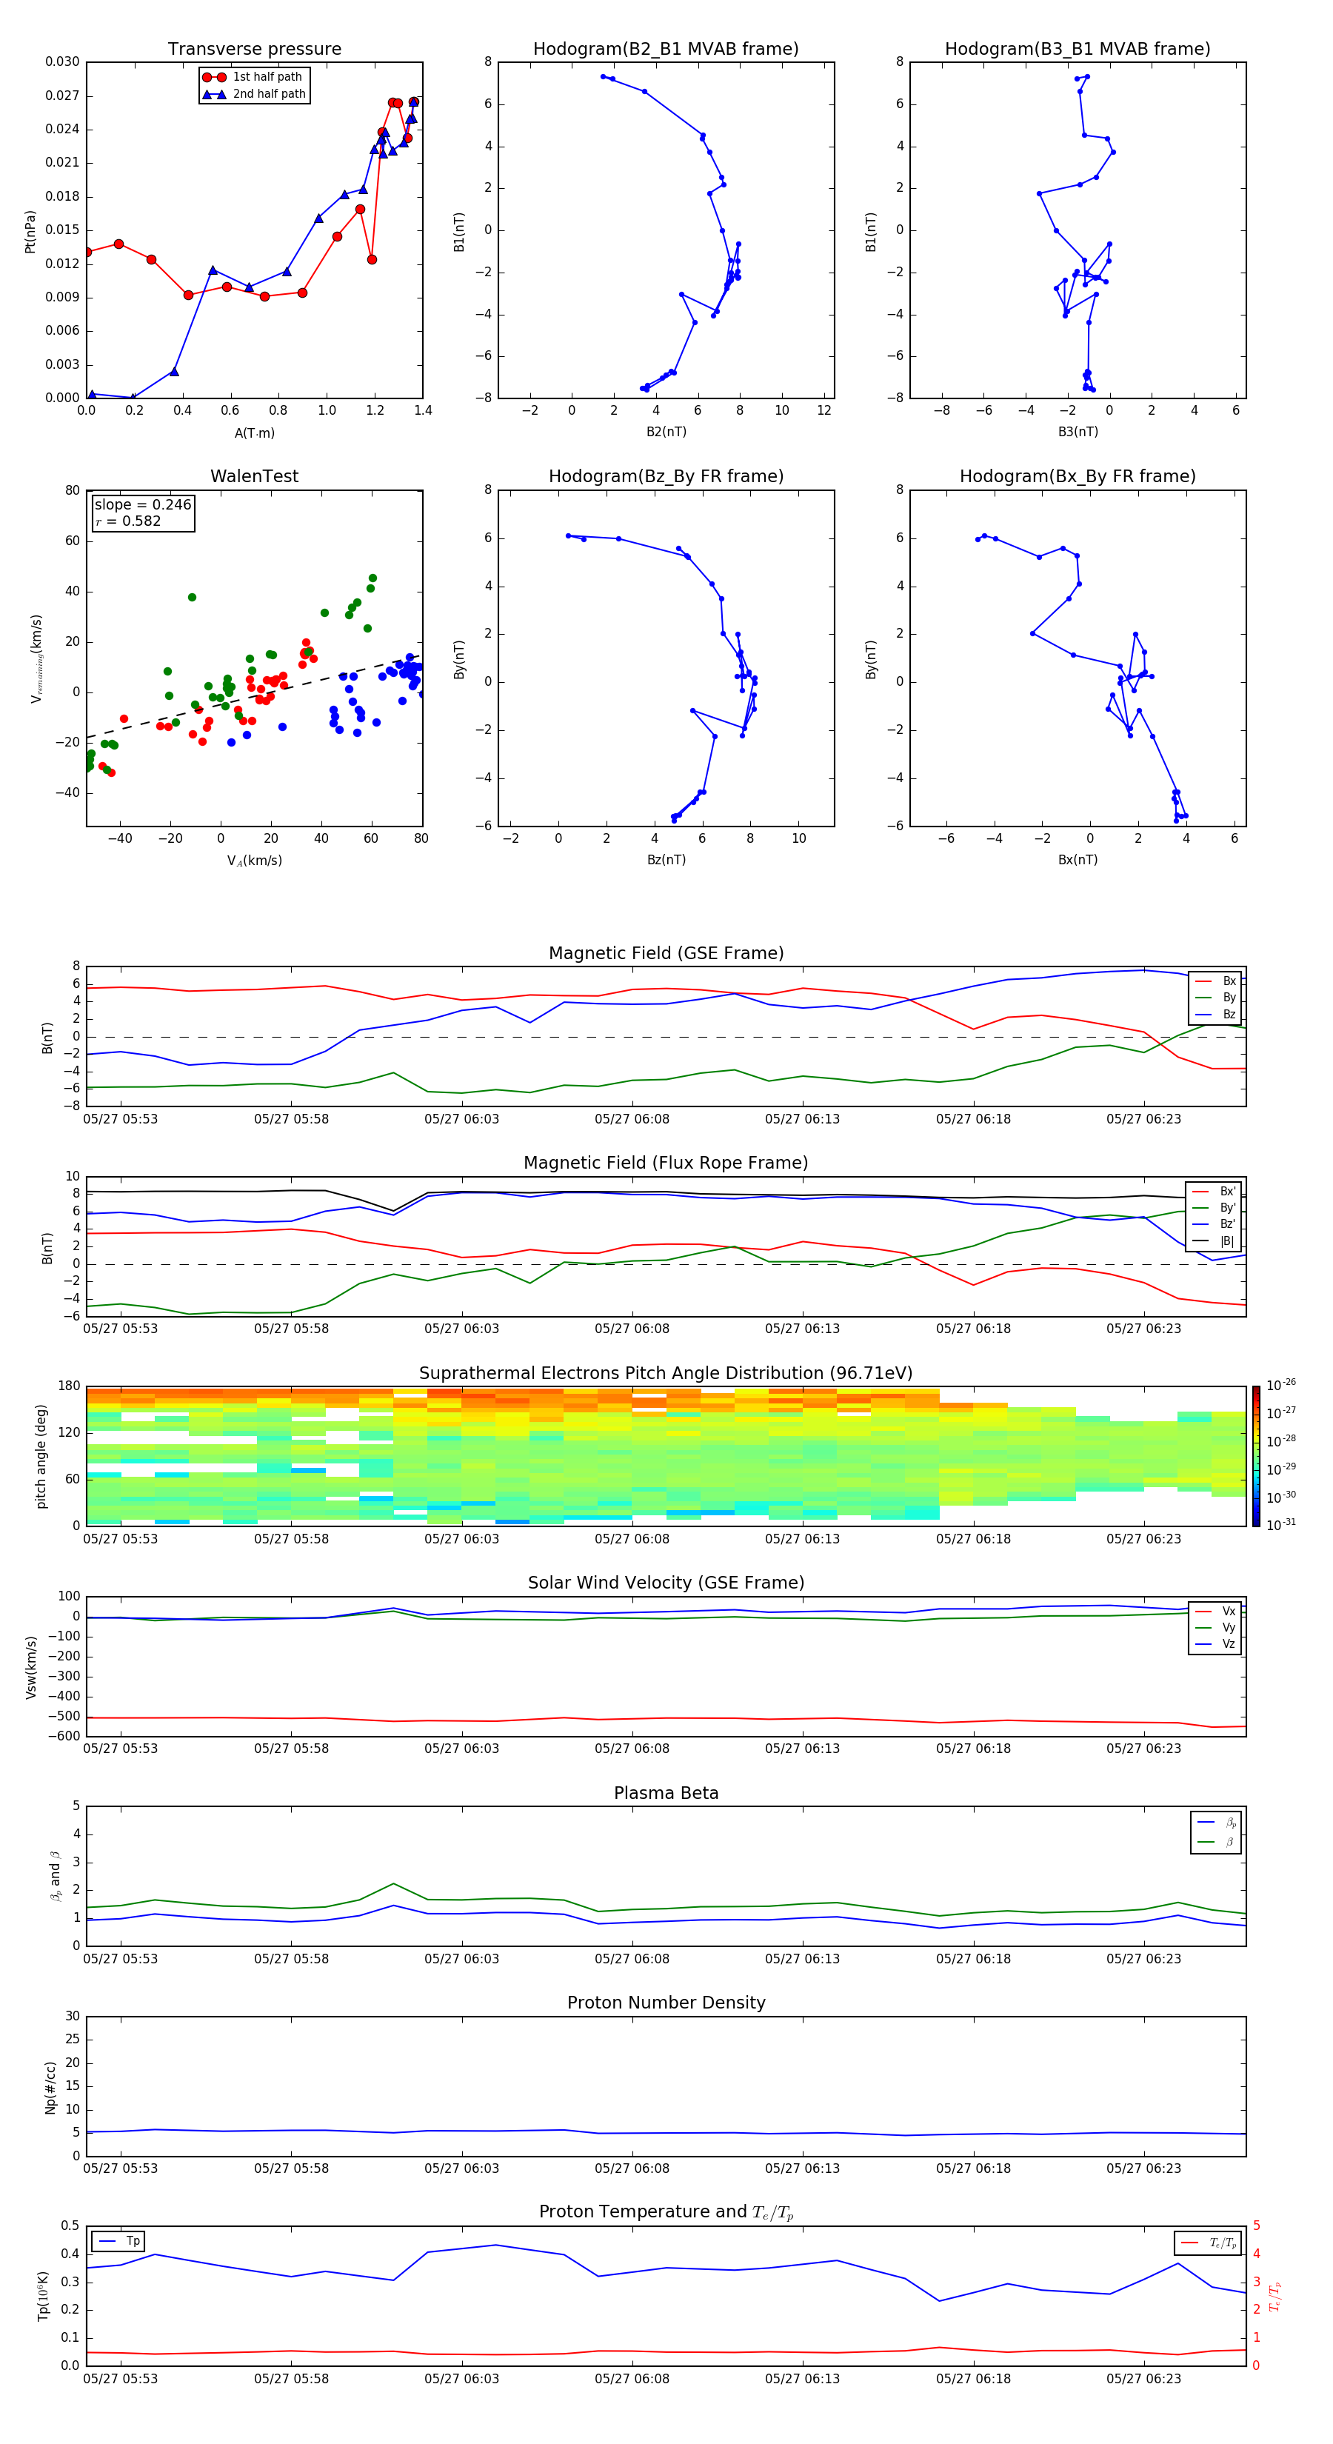Select the "Bz'" Flux Rope legend entry

click(x=1215, y=1225)
